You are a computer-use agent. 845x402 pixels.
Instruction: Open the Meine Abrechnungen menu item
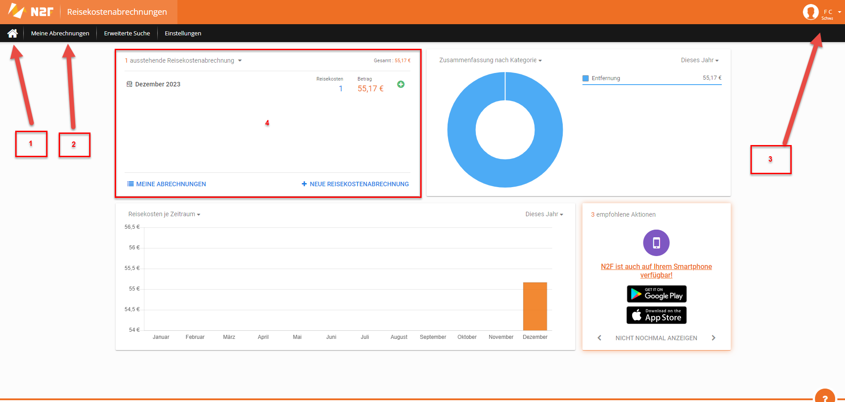[60, 33]
